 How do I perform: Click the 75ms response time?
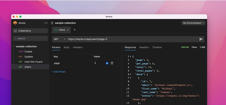[x=194, y=47]
